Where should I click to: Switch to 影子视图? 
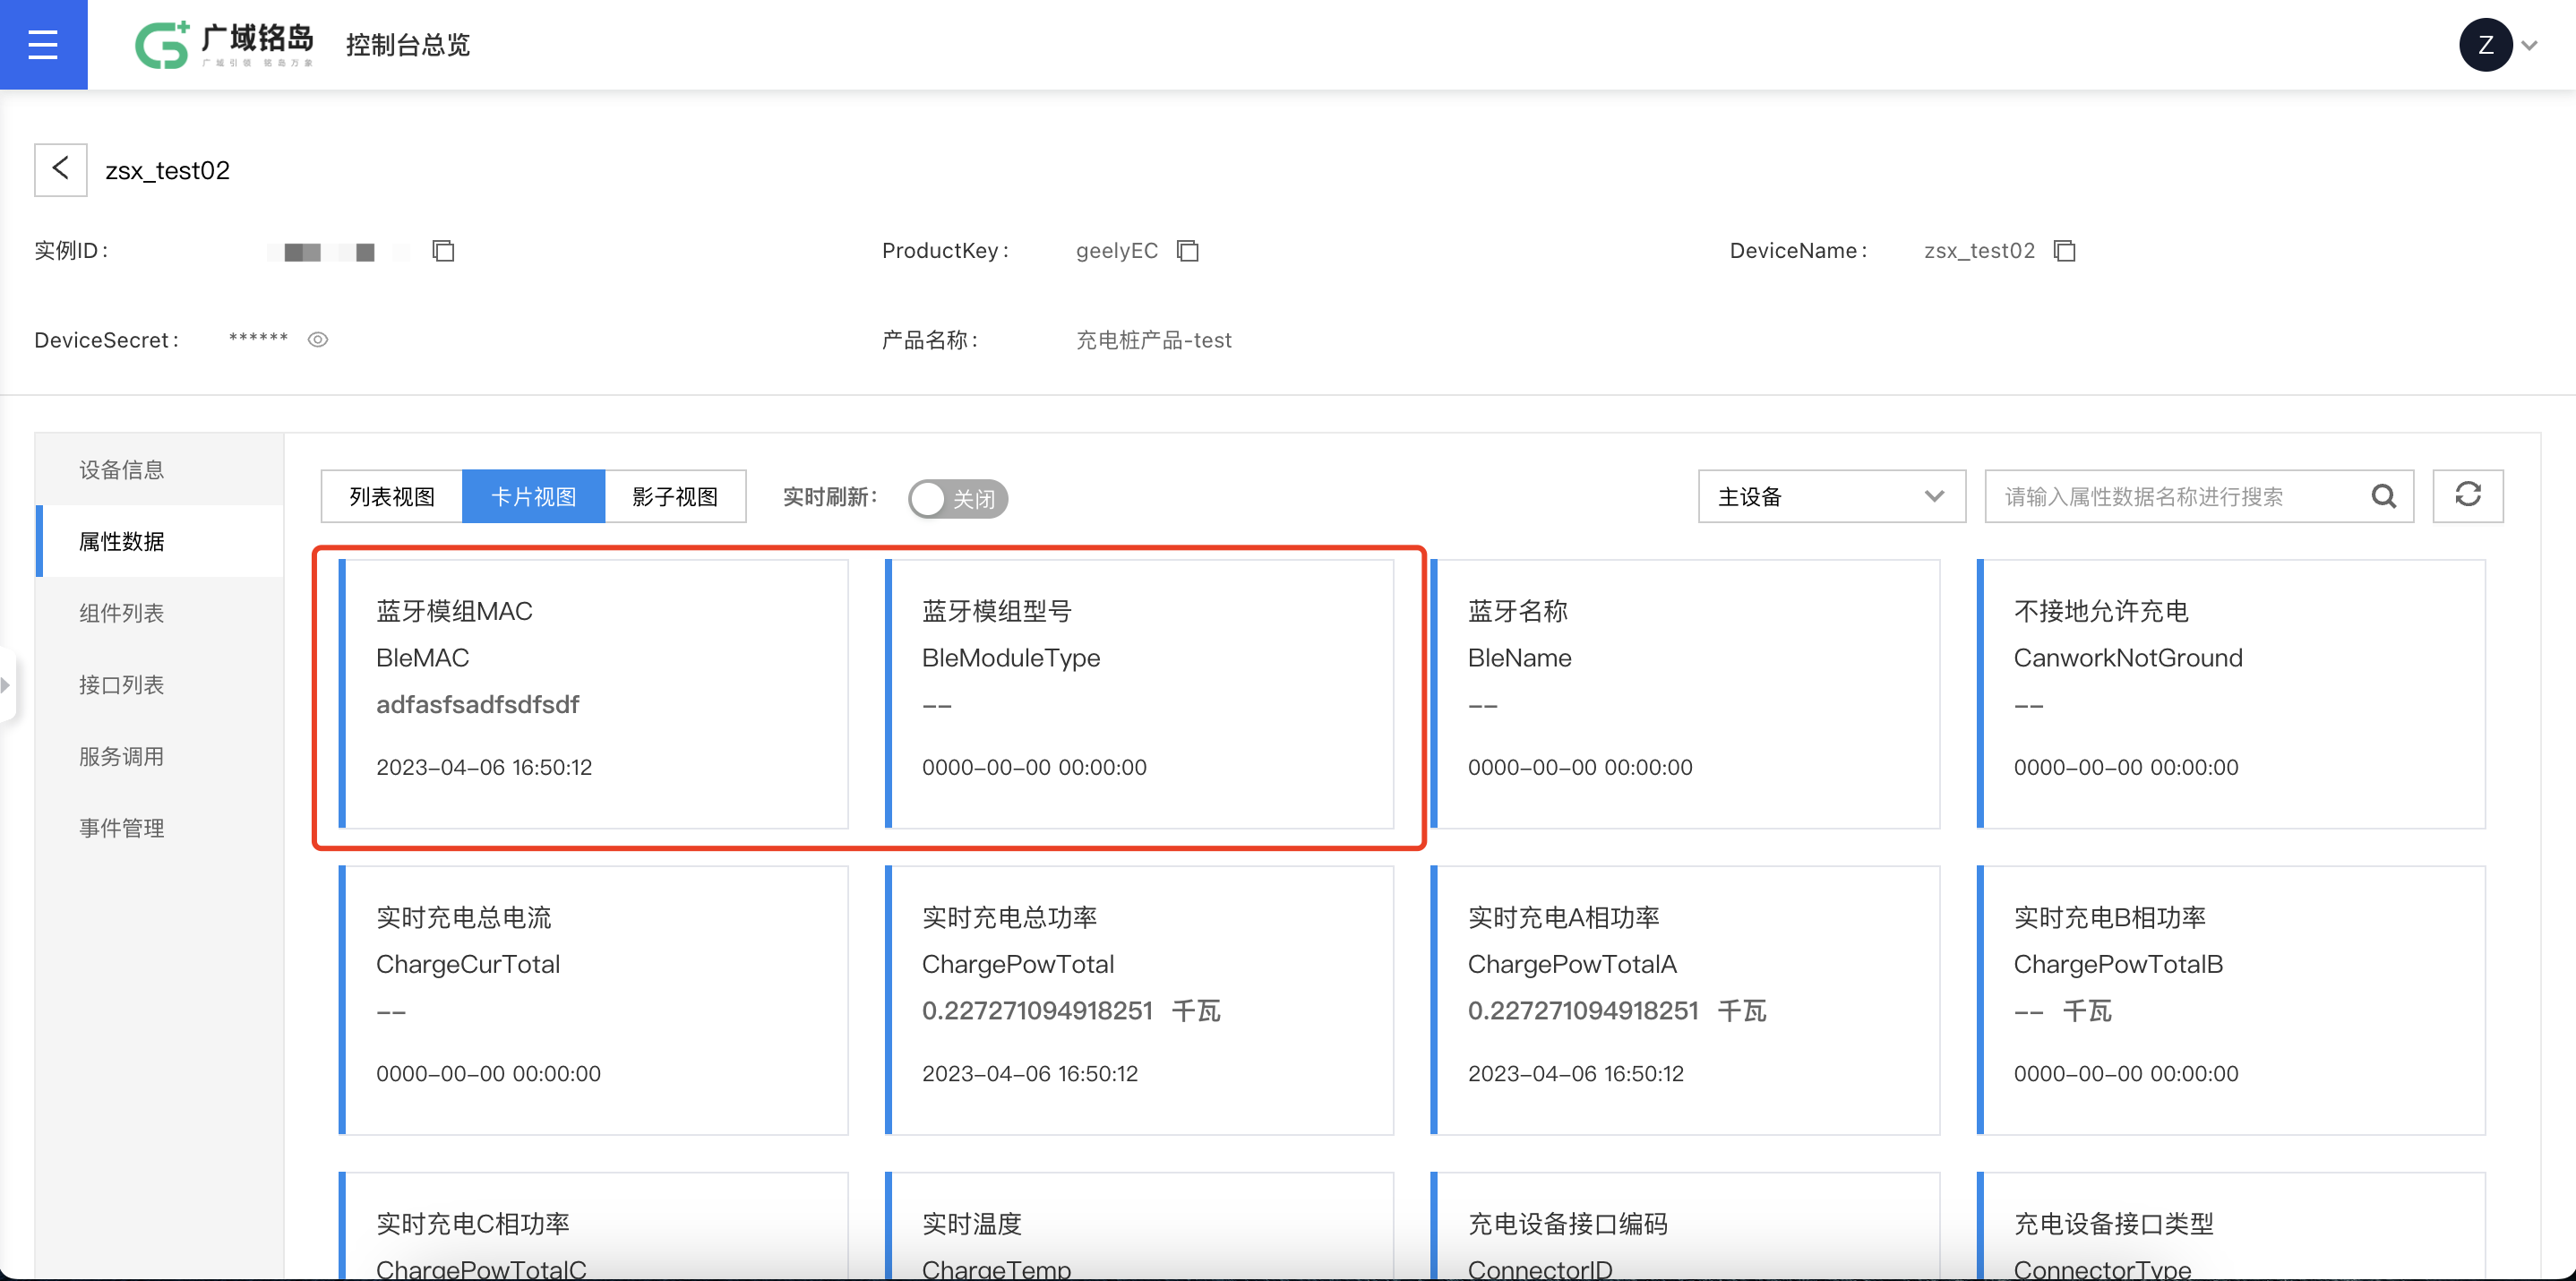[x=675, y=497]
